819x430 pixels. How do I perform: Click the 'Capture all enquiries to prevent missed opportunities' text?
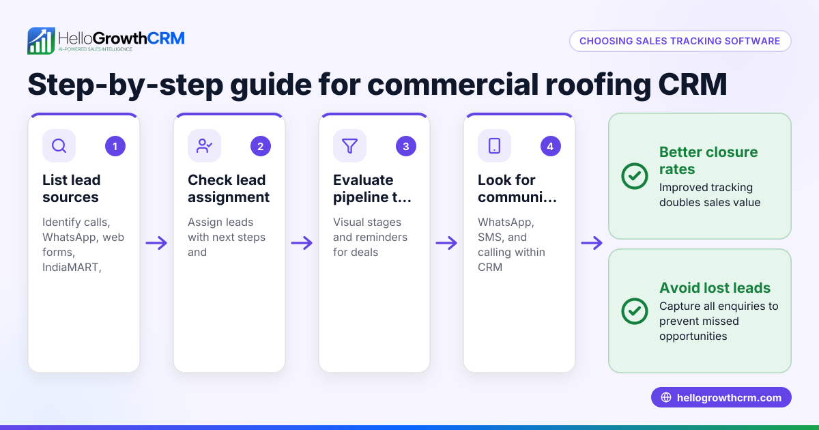click(719, 321)
